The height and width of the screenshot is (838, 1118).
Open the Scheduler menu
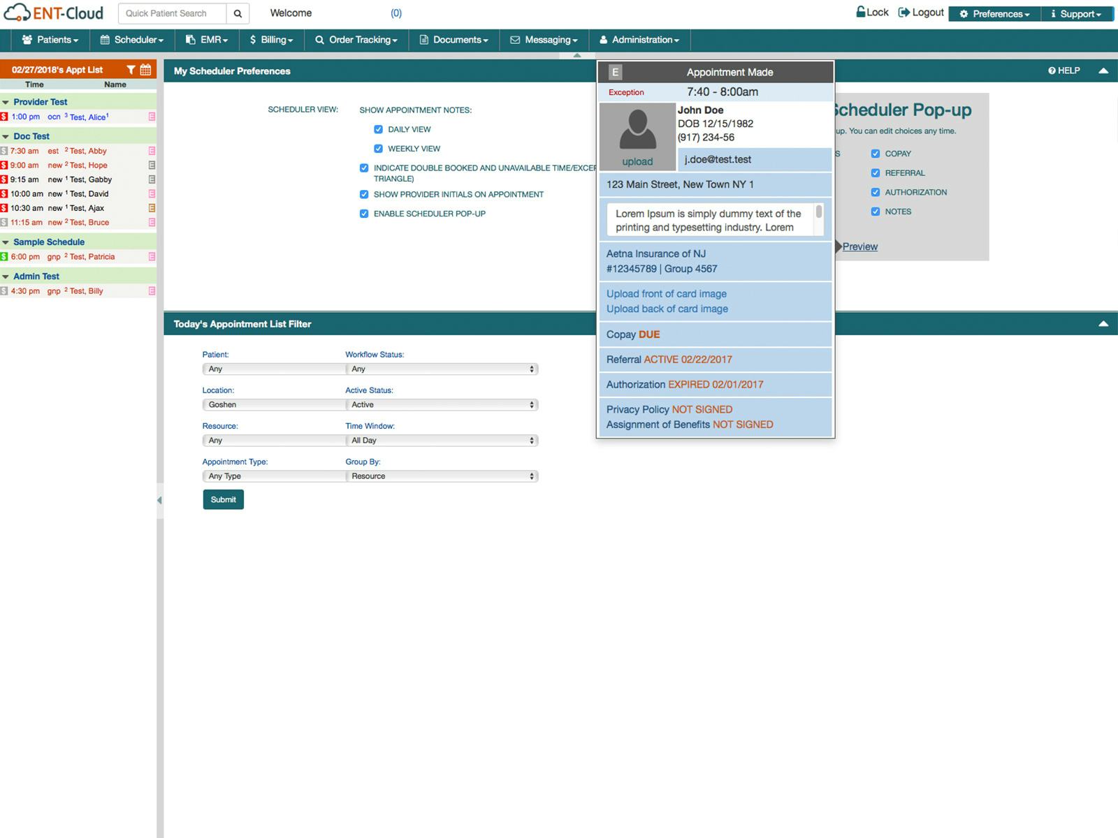[132, 40]
